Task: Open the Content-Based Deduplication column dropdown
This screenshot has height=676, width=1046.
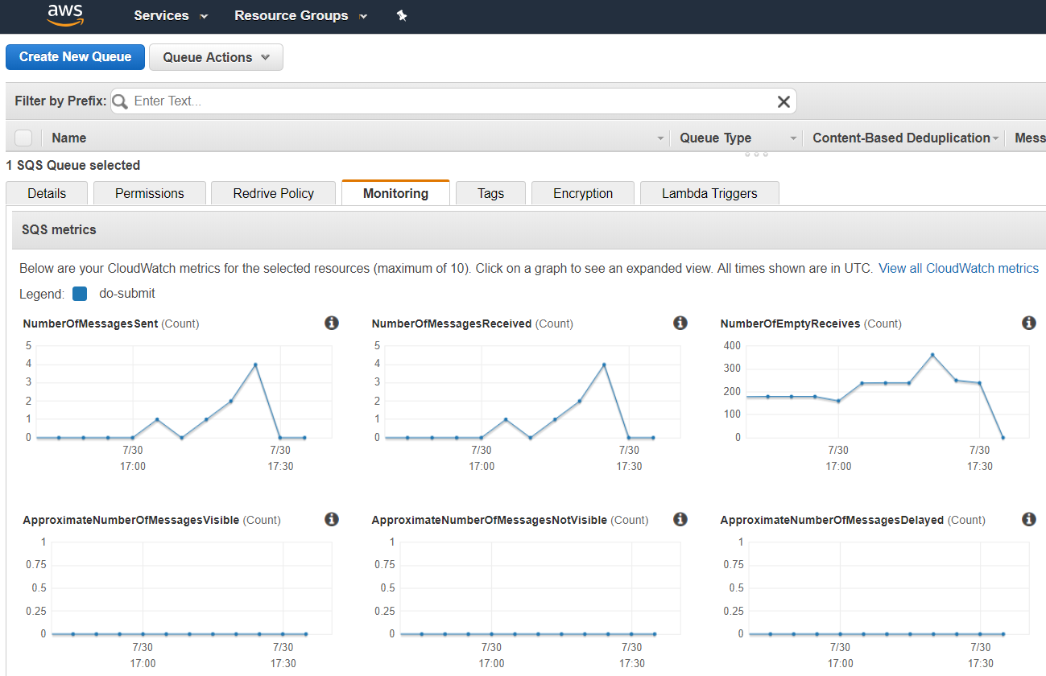Action: click(x=996, y=138)
